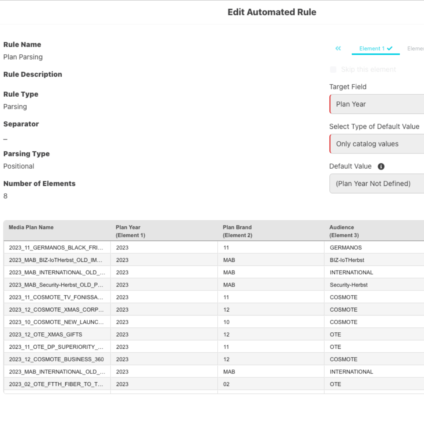Click the BIZ-IoTHerbst audience cell
This screenshot has height=422, width=424.
(347, 260)
